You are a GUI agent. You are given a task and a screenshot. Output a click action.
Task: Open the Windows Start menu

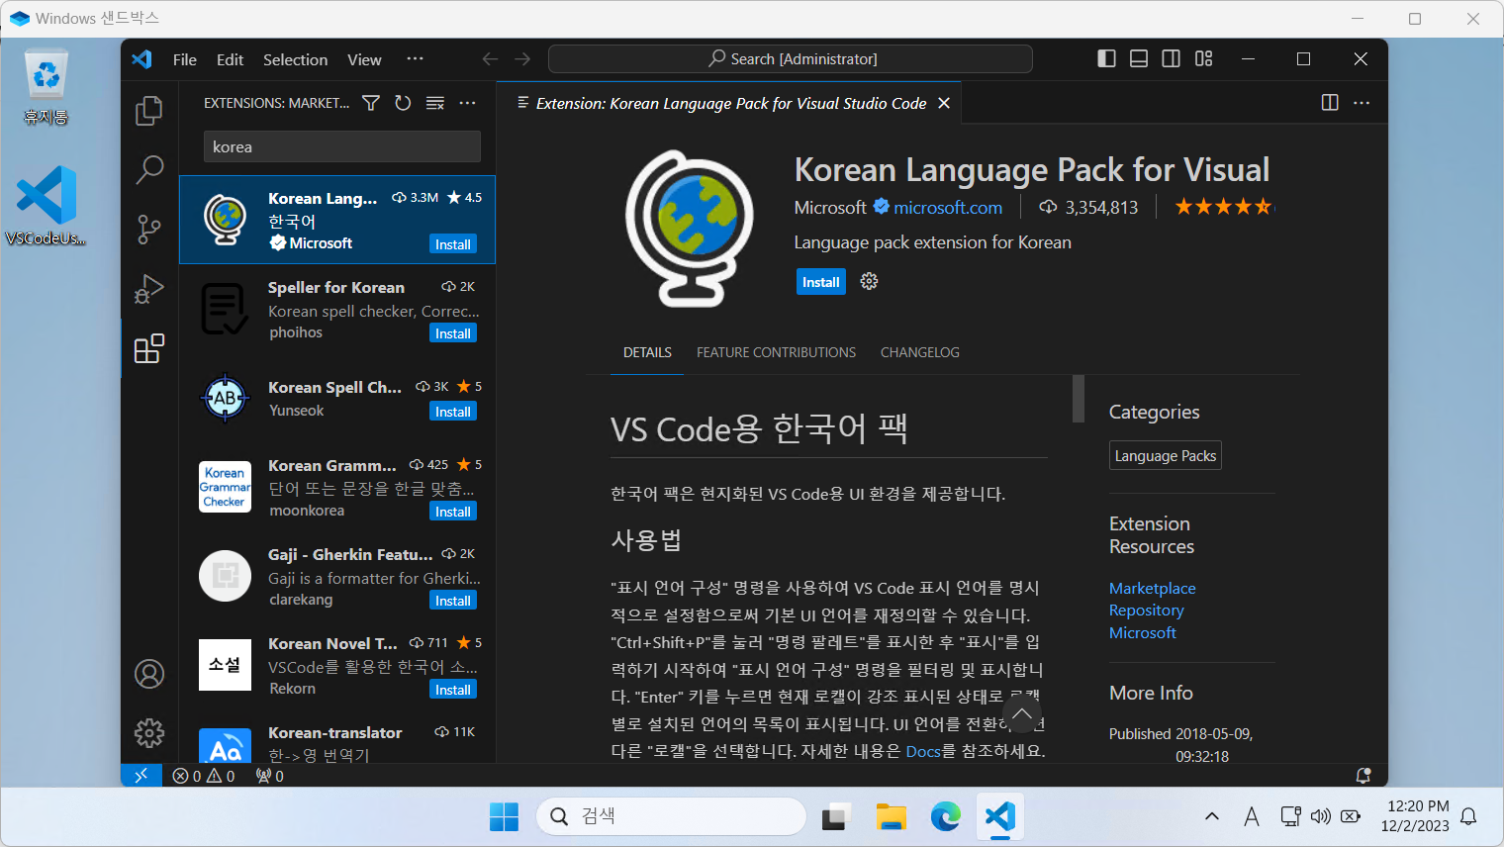[x=504, y=816]
